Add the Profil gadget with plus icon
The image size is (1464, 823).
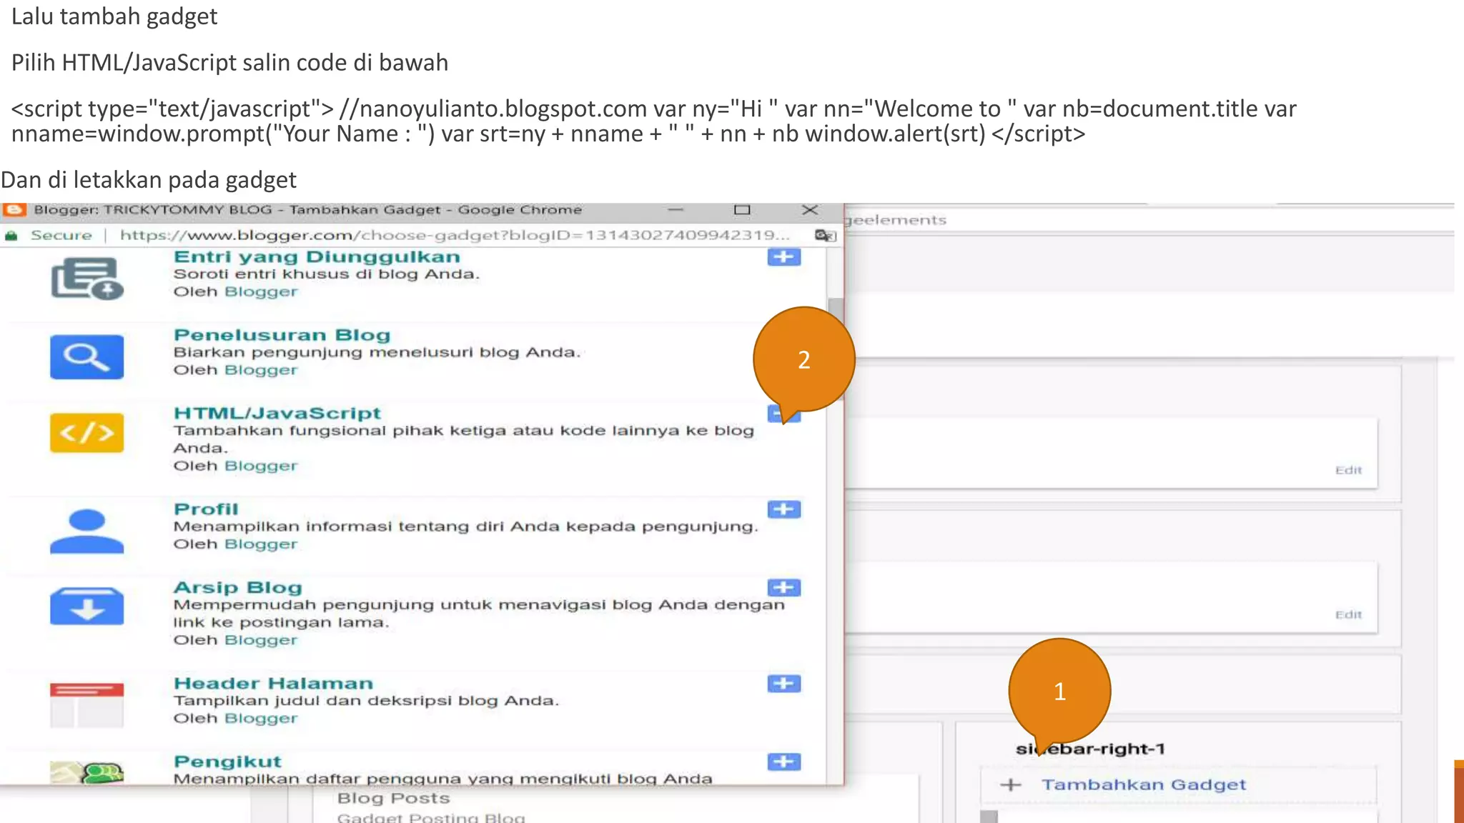pos(783,509)
